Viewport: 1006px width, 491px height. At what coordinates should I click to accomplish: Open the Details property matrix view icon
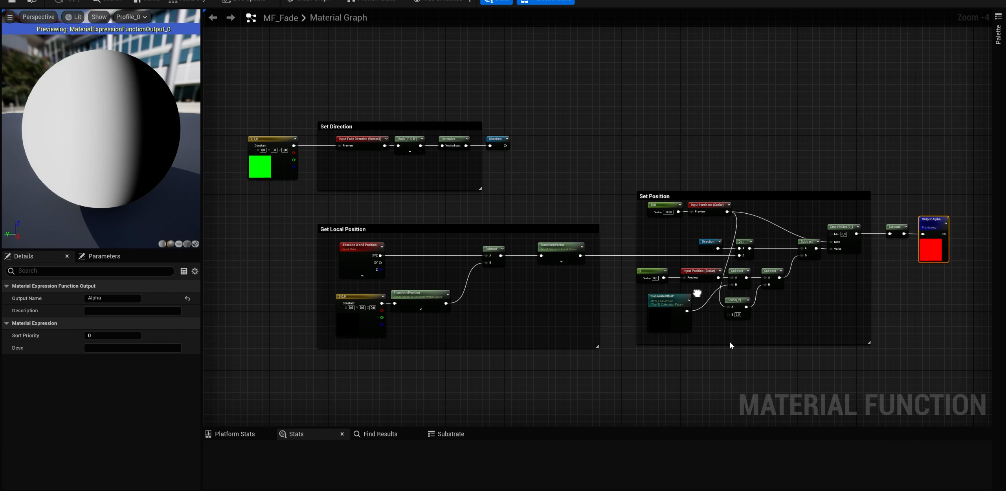click(x=184, y=271)
